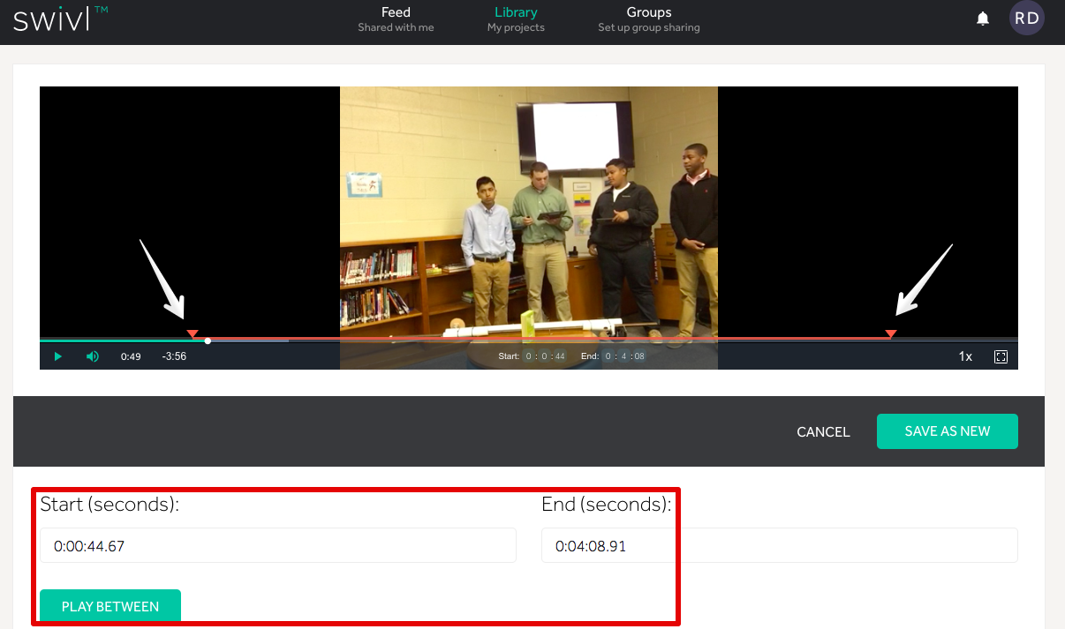Open the notifications bell

(982, 19)
